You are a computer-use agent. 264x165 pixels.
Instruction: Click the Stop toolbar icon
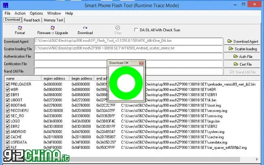coord(118,28)
